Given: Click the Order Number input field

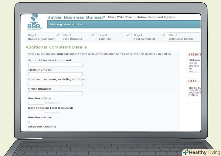Looking at the screenshot, I should [55, 93].
